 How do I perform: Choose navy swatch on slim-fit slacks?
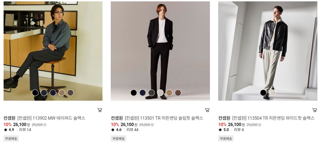pos(143,93)
